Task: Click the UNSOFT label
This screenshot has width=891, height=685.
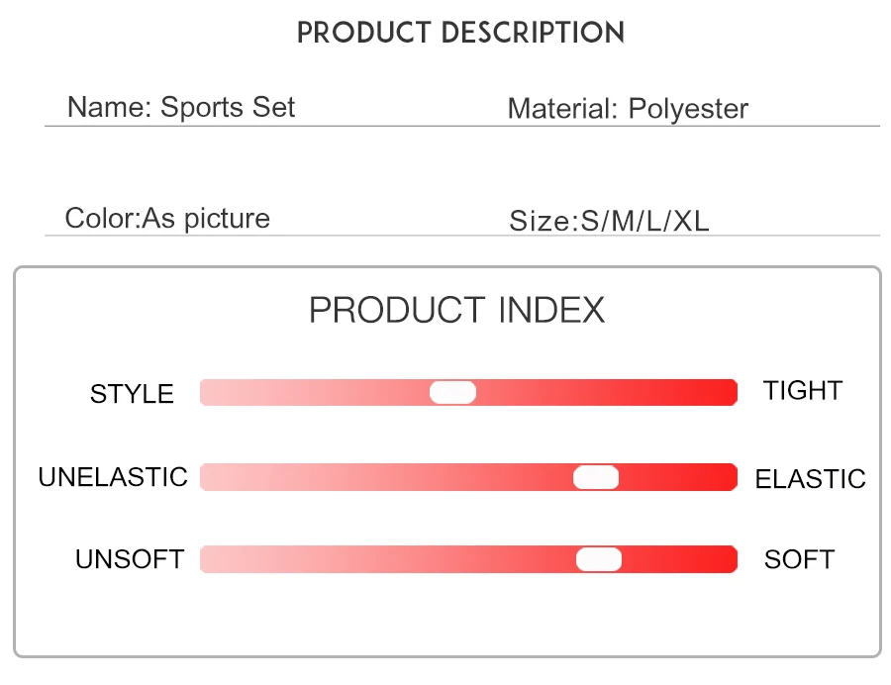Action: pyautogui.click(x=130, y=559)
